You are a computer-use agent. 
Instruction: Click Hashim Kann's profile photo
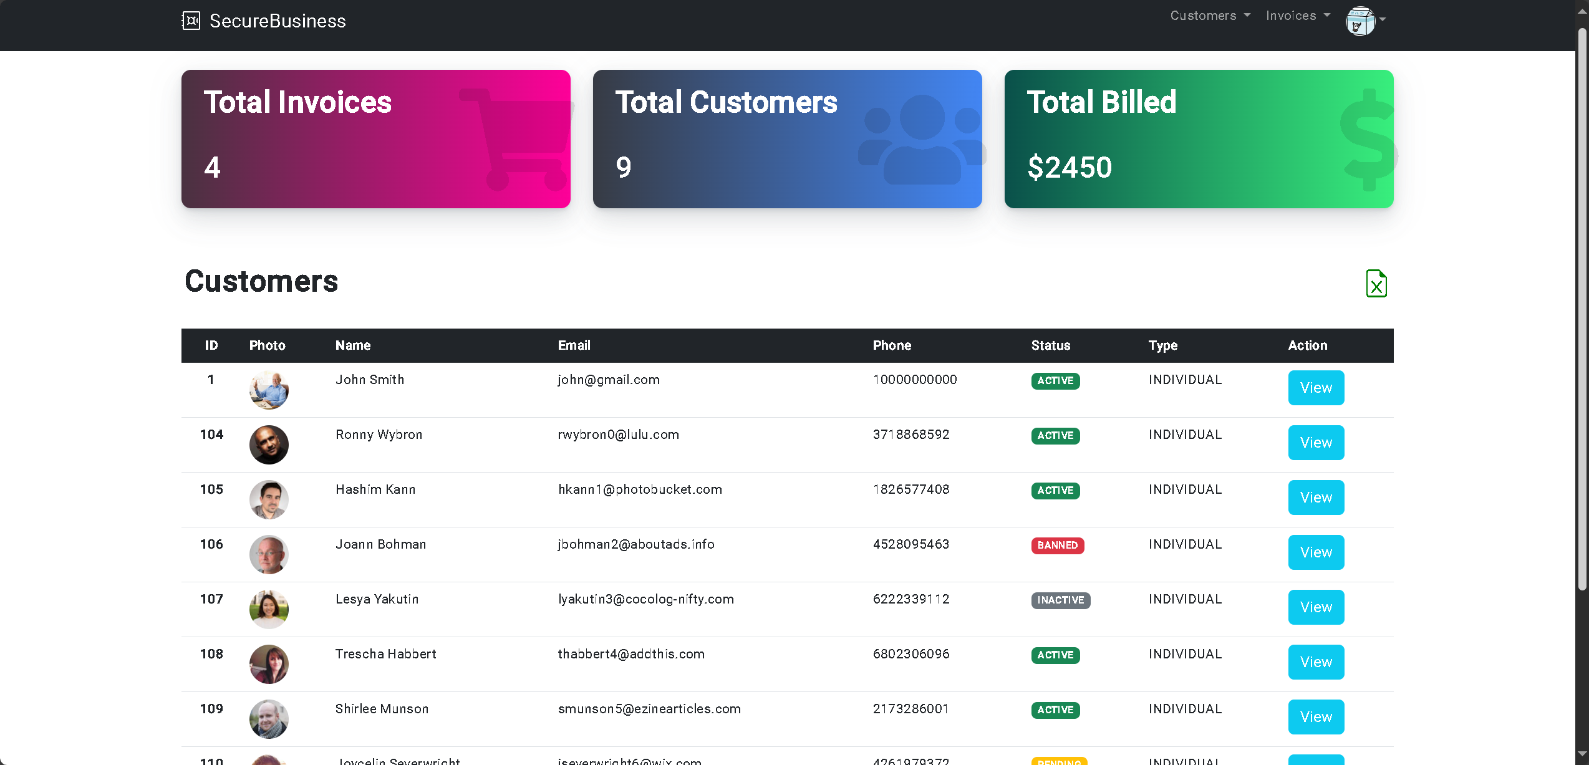[x=269, y=499]
